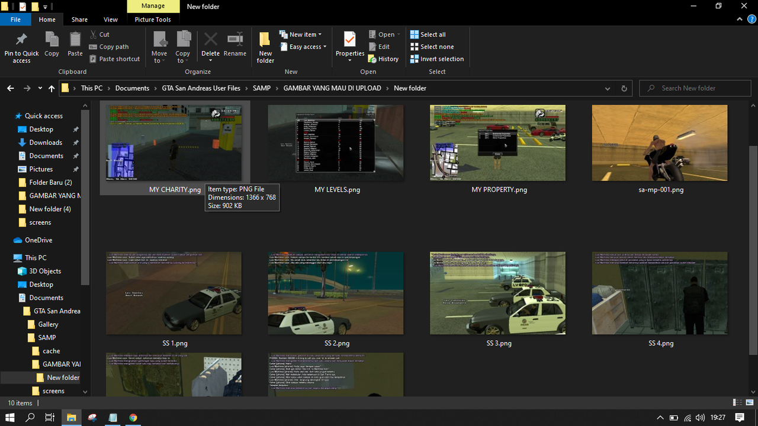This screenshot has height=426, width=758.
Task: Adjust volume from system tray
Action: [x=701, y=418]
